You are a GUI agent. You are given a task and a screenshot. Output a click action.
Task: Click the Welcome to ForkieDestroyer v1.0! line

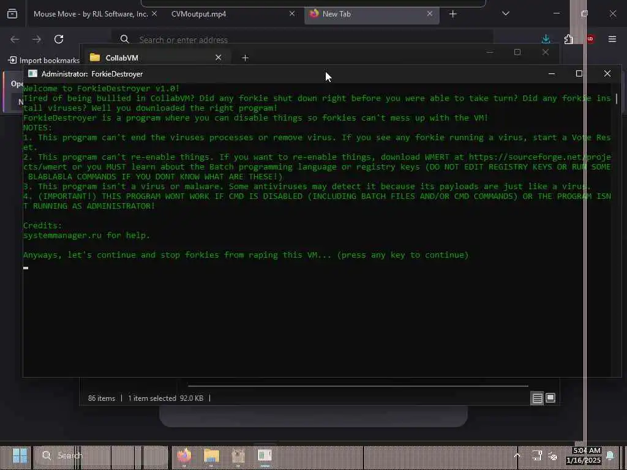(x=101, y=88)
